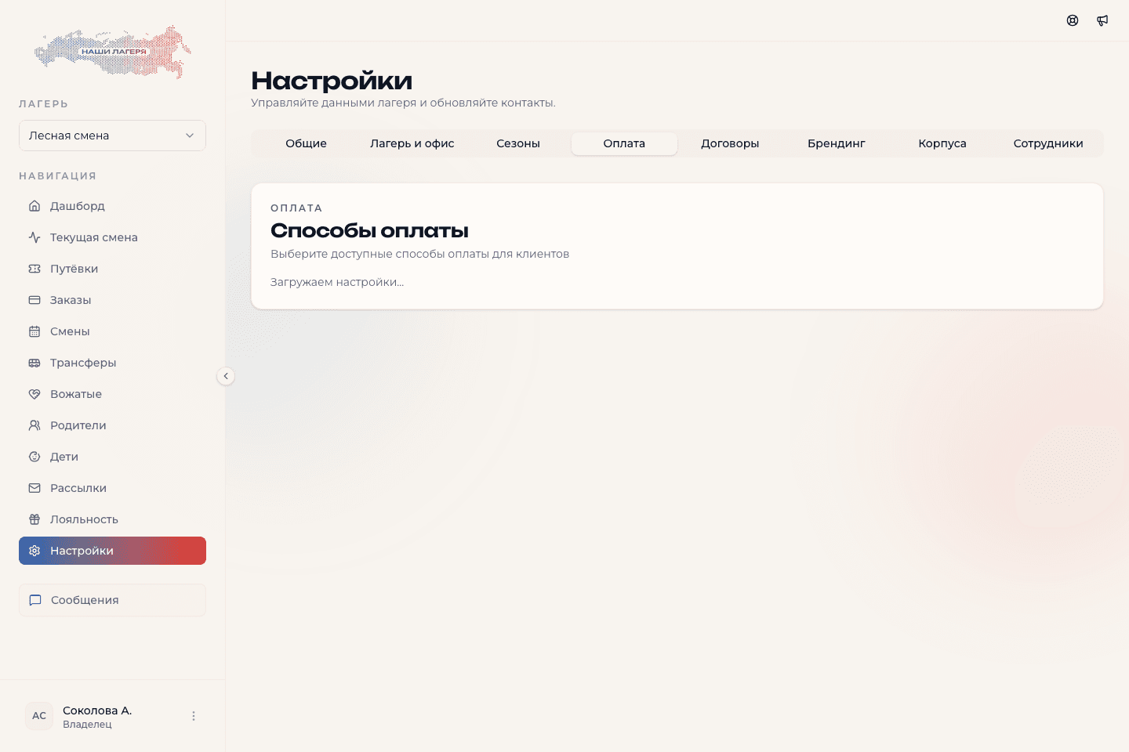Viewport: 1129px width, 752px height.
Task: Click the Трансферы bus icon
Action: pyautogui.click(x=34, y=363)
